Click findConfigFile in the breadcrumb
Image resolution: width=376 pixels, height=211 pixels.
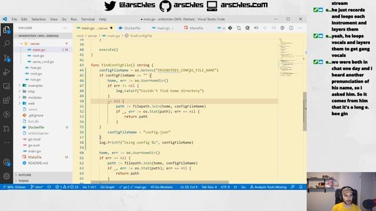coord(141,36)
